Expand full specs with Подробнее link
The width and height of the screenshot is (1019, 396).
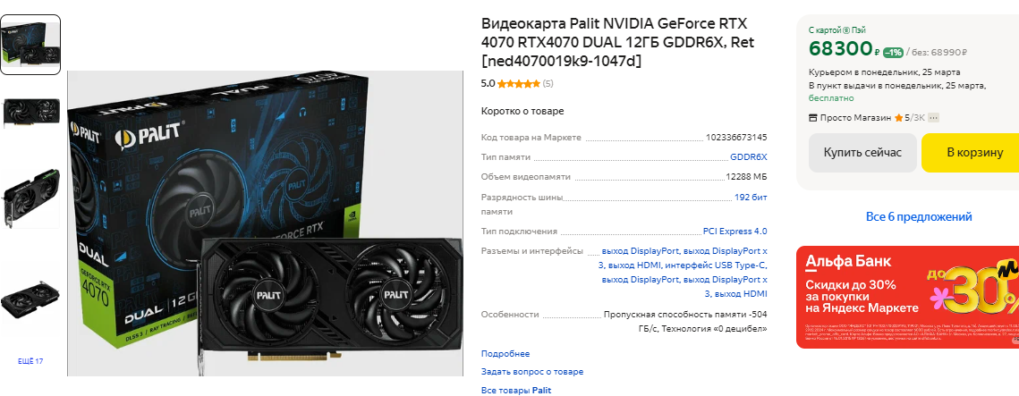tap(505, 354)
